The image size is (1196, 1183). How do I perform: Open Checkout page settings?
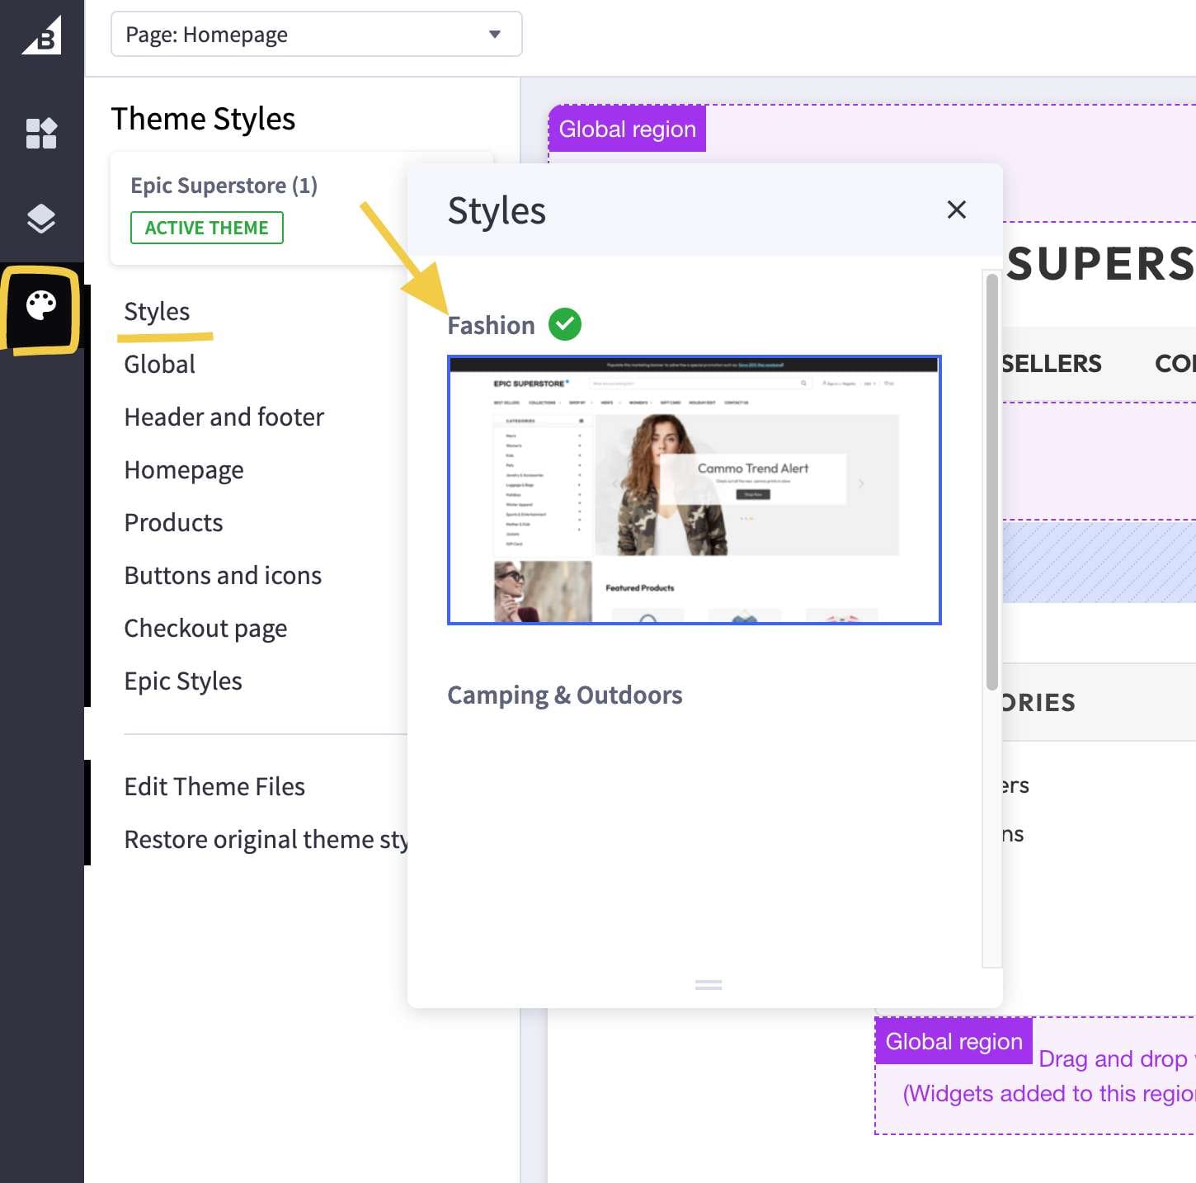tap(205, 629)
